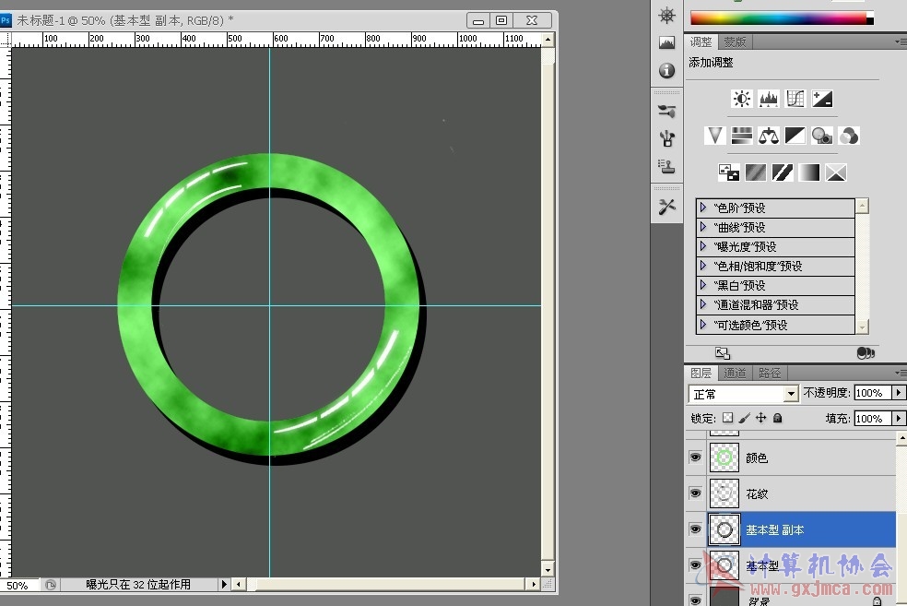Click the 填充 value field
907x606 pixels.
point(872,418)
